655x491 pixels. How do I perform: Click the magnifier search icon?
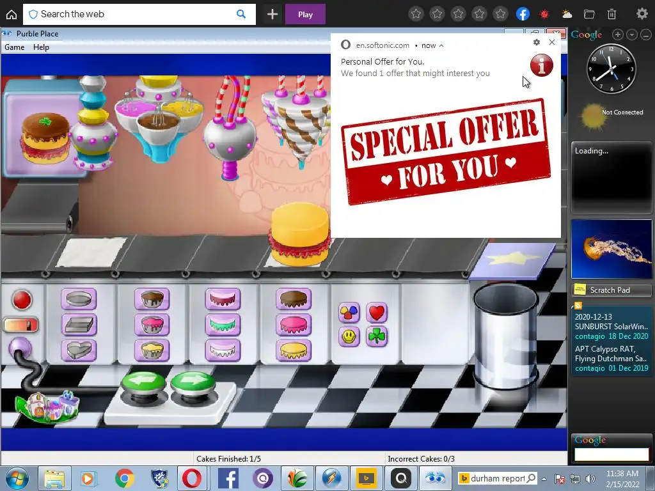click(x=241, y=14)
